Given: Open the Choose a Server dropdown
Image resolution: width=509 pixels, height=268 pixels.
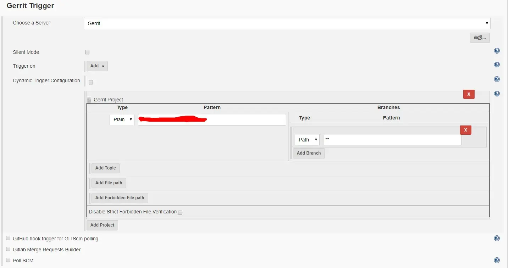Looking at the screenshot, I should pos(287,23).
